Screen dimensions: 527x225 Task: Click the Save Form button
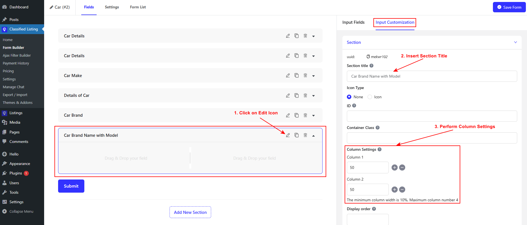click(x=509, y=7)
